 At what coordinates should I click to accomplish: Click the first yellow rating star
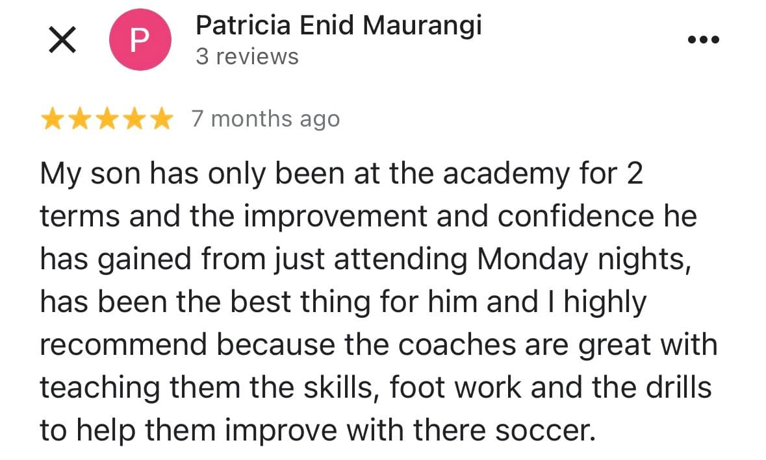[53, 119]
